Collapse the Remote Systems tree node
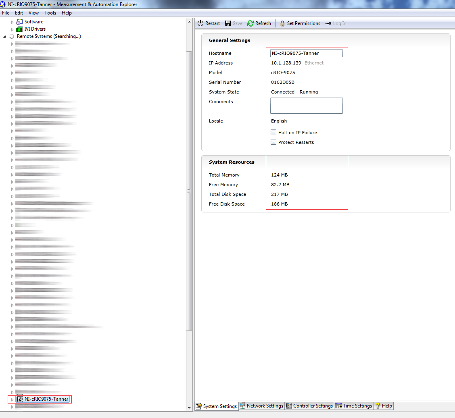The width and height of the screenshot is (455, 418). coord(5,37)
